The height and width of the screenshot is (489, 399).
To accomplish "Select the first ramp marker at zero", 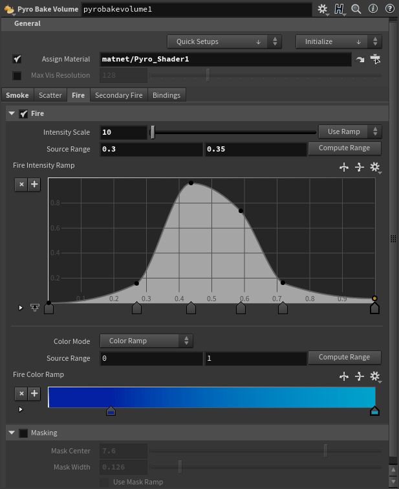I will click(x=49, y=308).
